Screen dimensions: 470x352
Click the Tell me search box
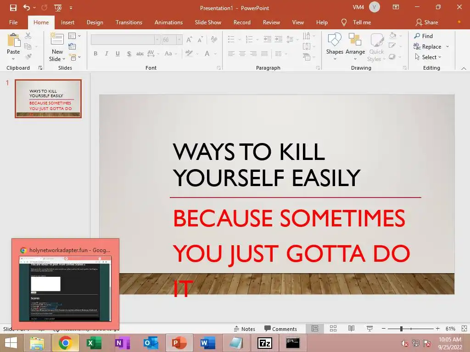tap(356, 22)
